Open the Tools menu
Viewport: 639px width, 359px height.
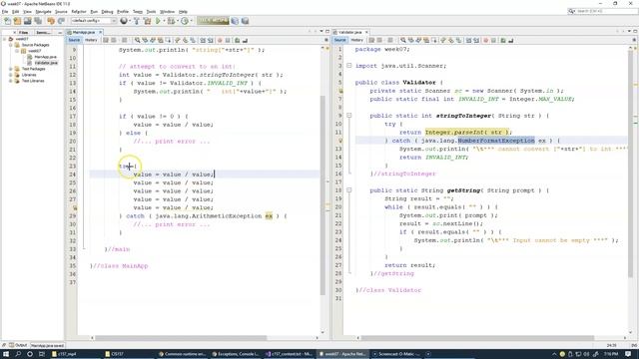tap(151, 12)
